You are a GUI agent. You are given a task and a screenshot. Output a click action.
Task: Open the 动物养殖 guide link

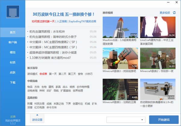(x=33, y=91)
